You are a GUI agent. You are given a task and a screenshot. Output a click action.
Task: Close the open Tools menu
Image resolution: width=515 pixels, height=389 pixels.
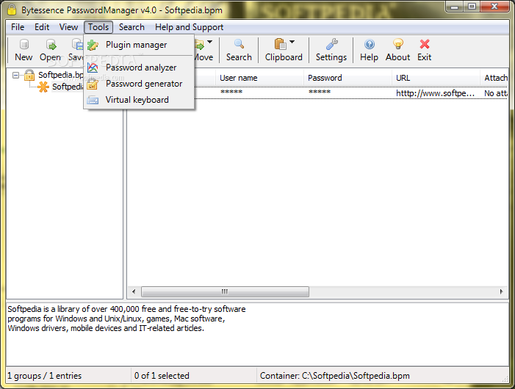[x=98, y=27]
